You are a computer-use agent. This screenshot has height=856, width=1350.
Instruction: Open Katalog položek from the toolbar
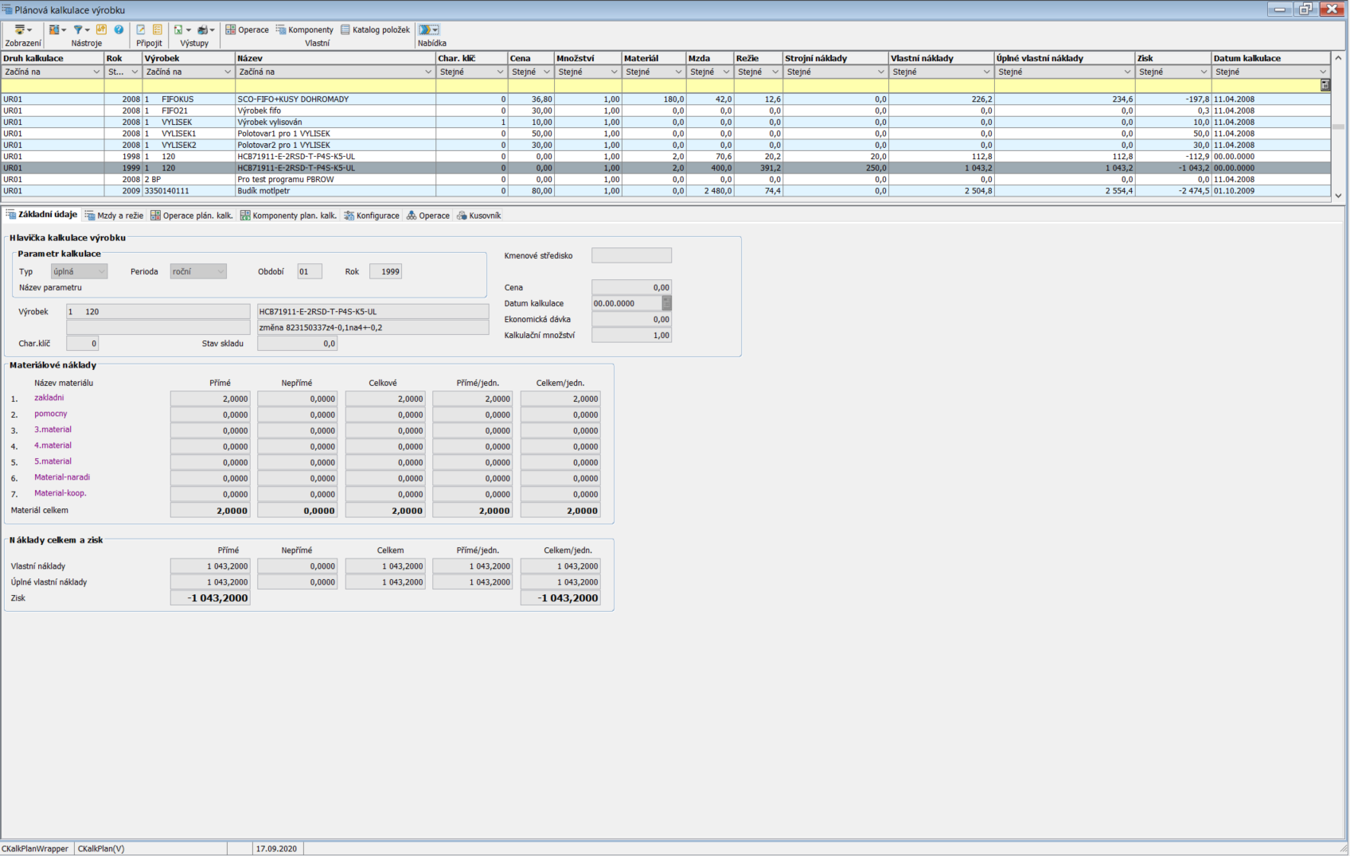[x=375, y=29]
